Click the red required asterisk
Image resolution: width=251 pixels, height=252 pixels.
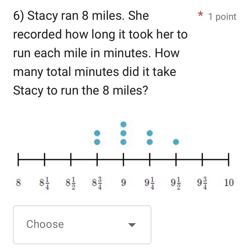pyautogui.click(x=200, y=14)
